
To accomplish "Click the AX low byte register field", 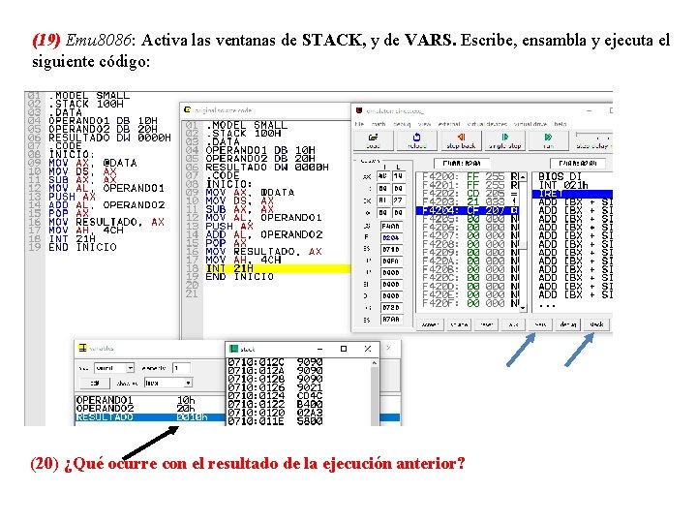I will point(398,176).
